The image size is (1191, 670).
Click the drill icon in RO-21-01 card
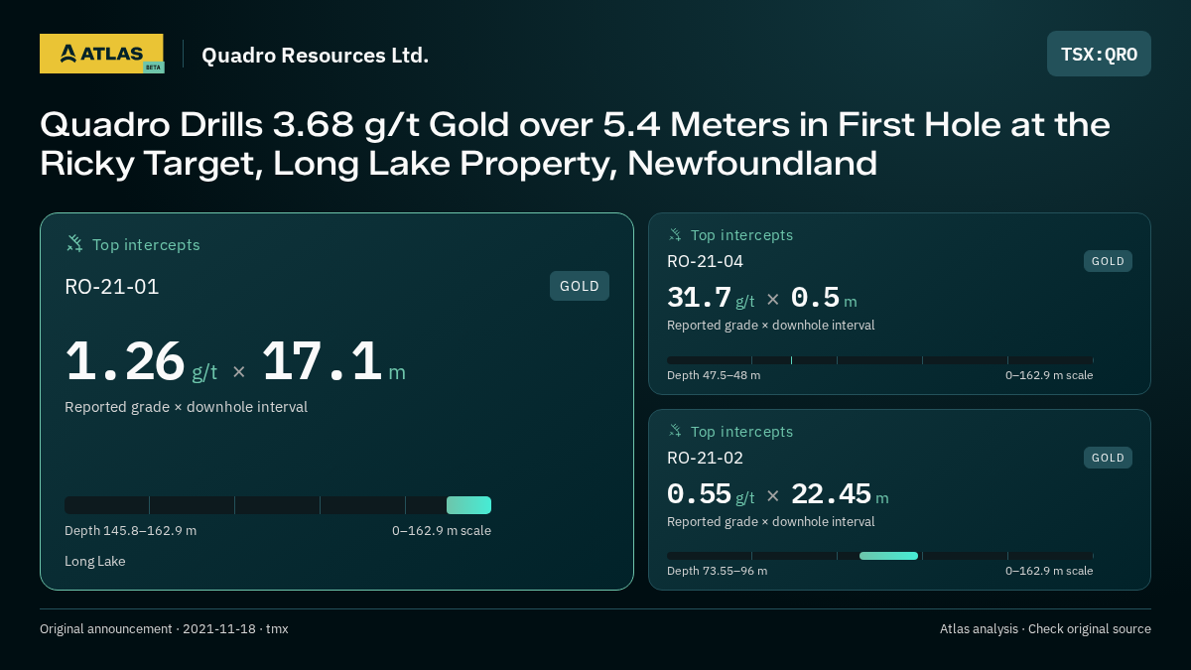74,243
